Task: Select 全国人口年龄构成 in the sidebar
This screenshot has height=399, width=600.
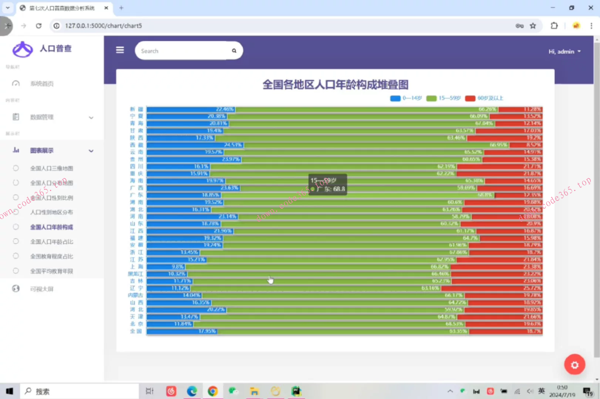Action: (51, 227)
